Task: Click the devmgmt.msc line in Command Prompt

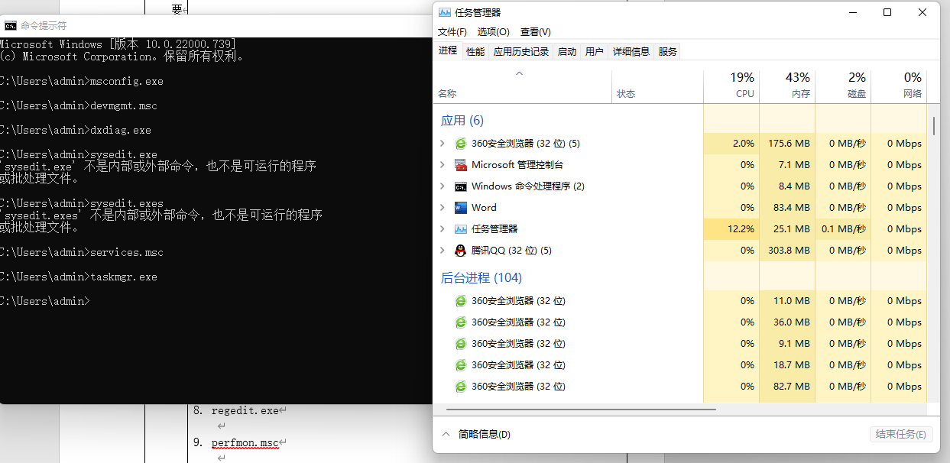Action: (x=79, y=105)
